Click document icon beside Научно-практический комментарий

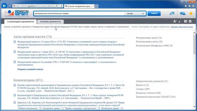click(15, 85)
